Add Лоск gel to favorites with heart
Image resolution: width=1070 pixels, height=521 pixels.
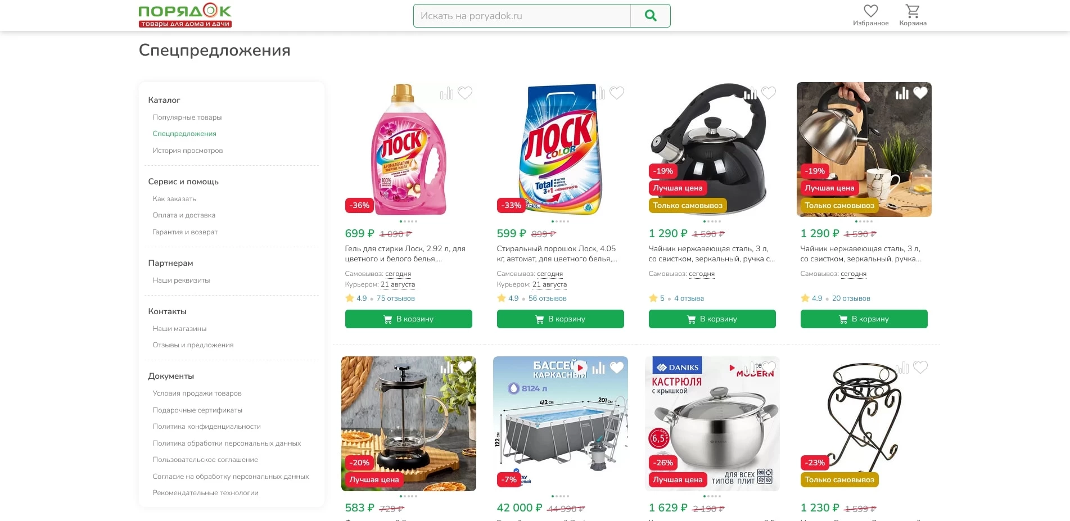point(465,93)
